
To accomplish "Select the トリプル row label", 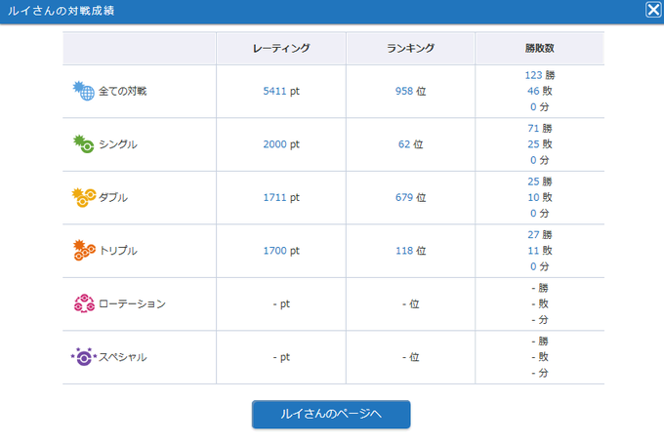I will pyautogui.click(x=118, y=251).
